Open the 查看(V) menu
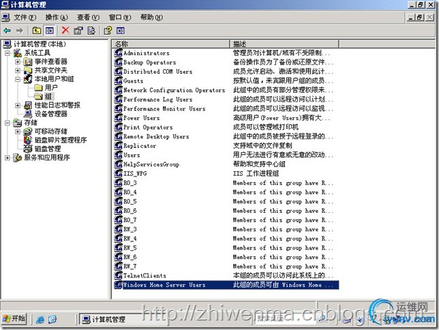The height and width of the screenshot is (330, 439). (88, 17)
